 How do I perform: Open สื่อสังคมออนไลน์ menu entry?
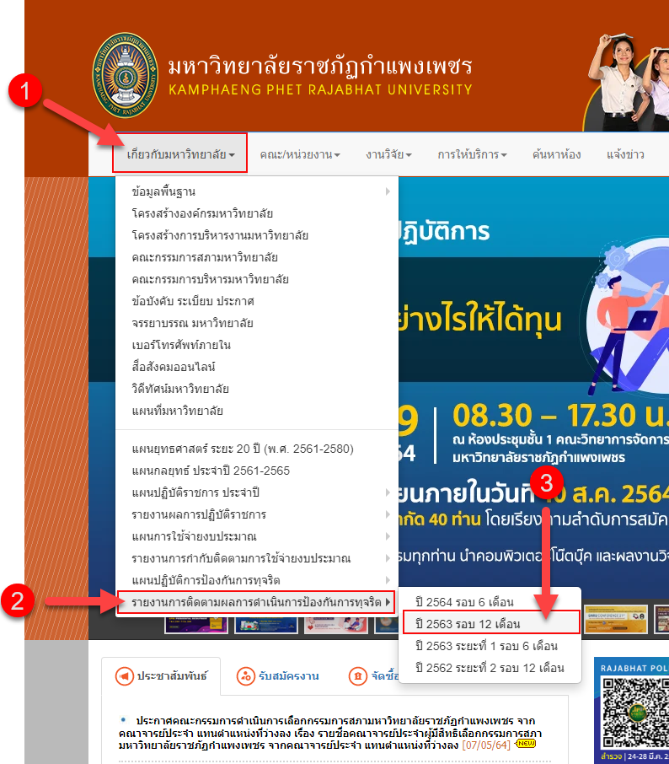[257, 367]
